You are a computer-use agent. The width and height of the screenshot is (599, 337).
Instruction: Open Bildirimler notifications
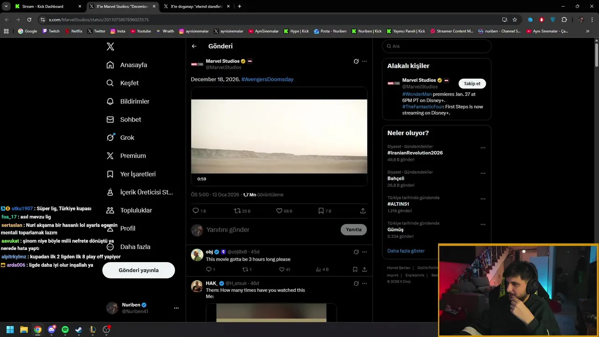point(128,101)
